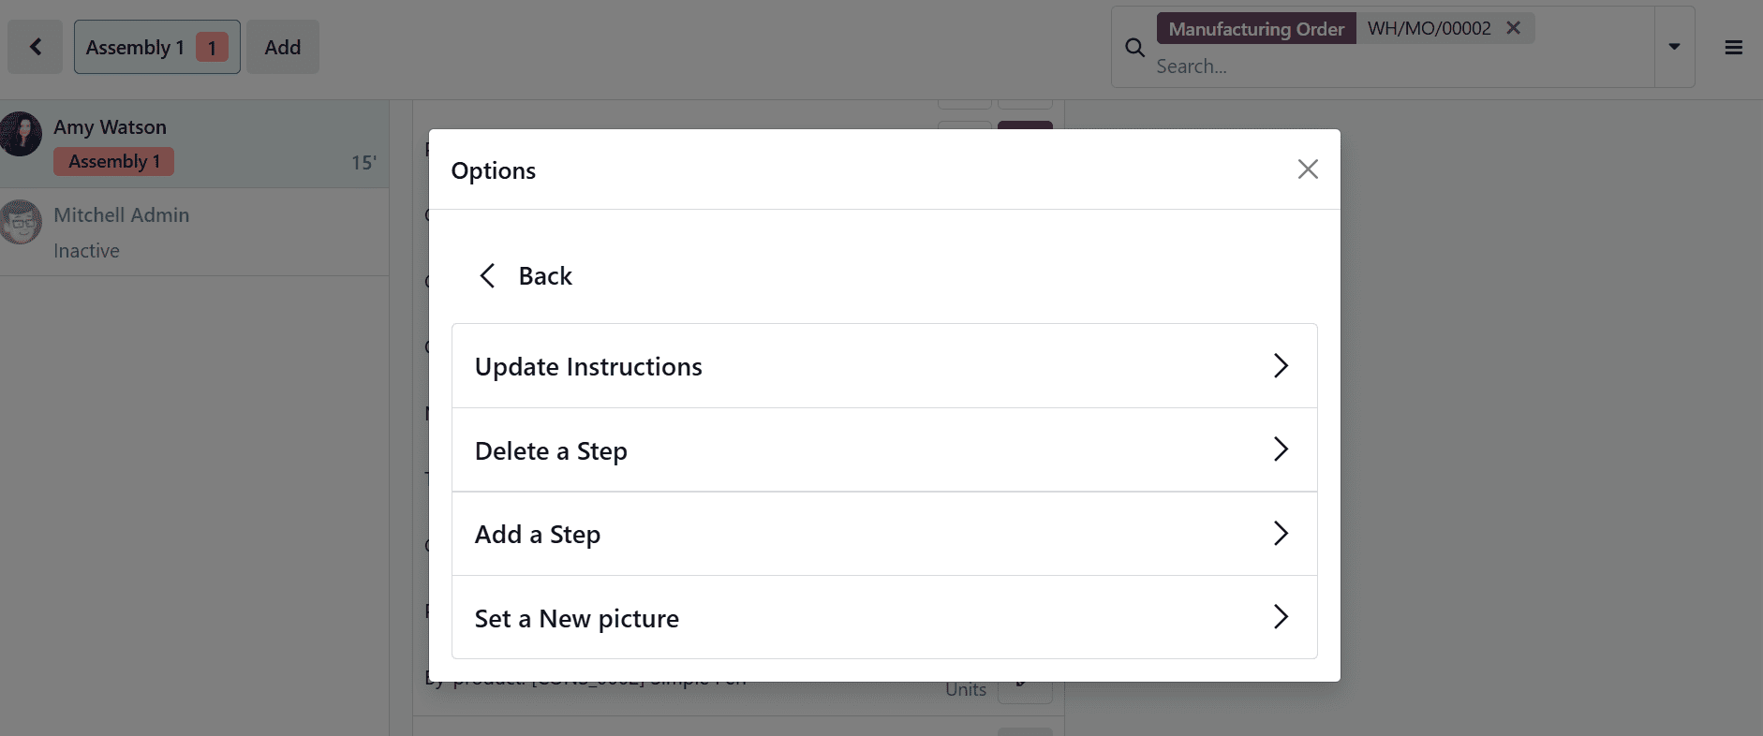Open Set a New picture

(x=883, y=617)
